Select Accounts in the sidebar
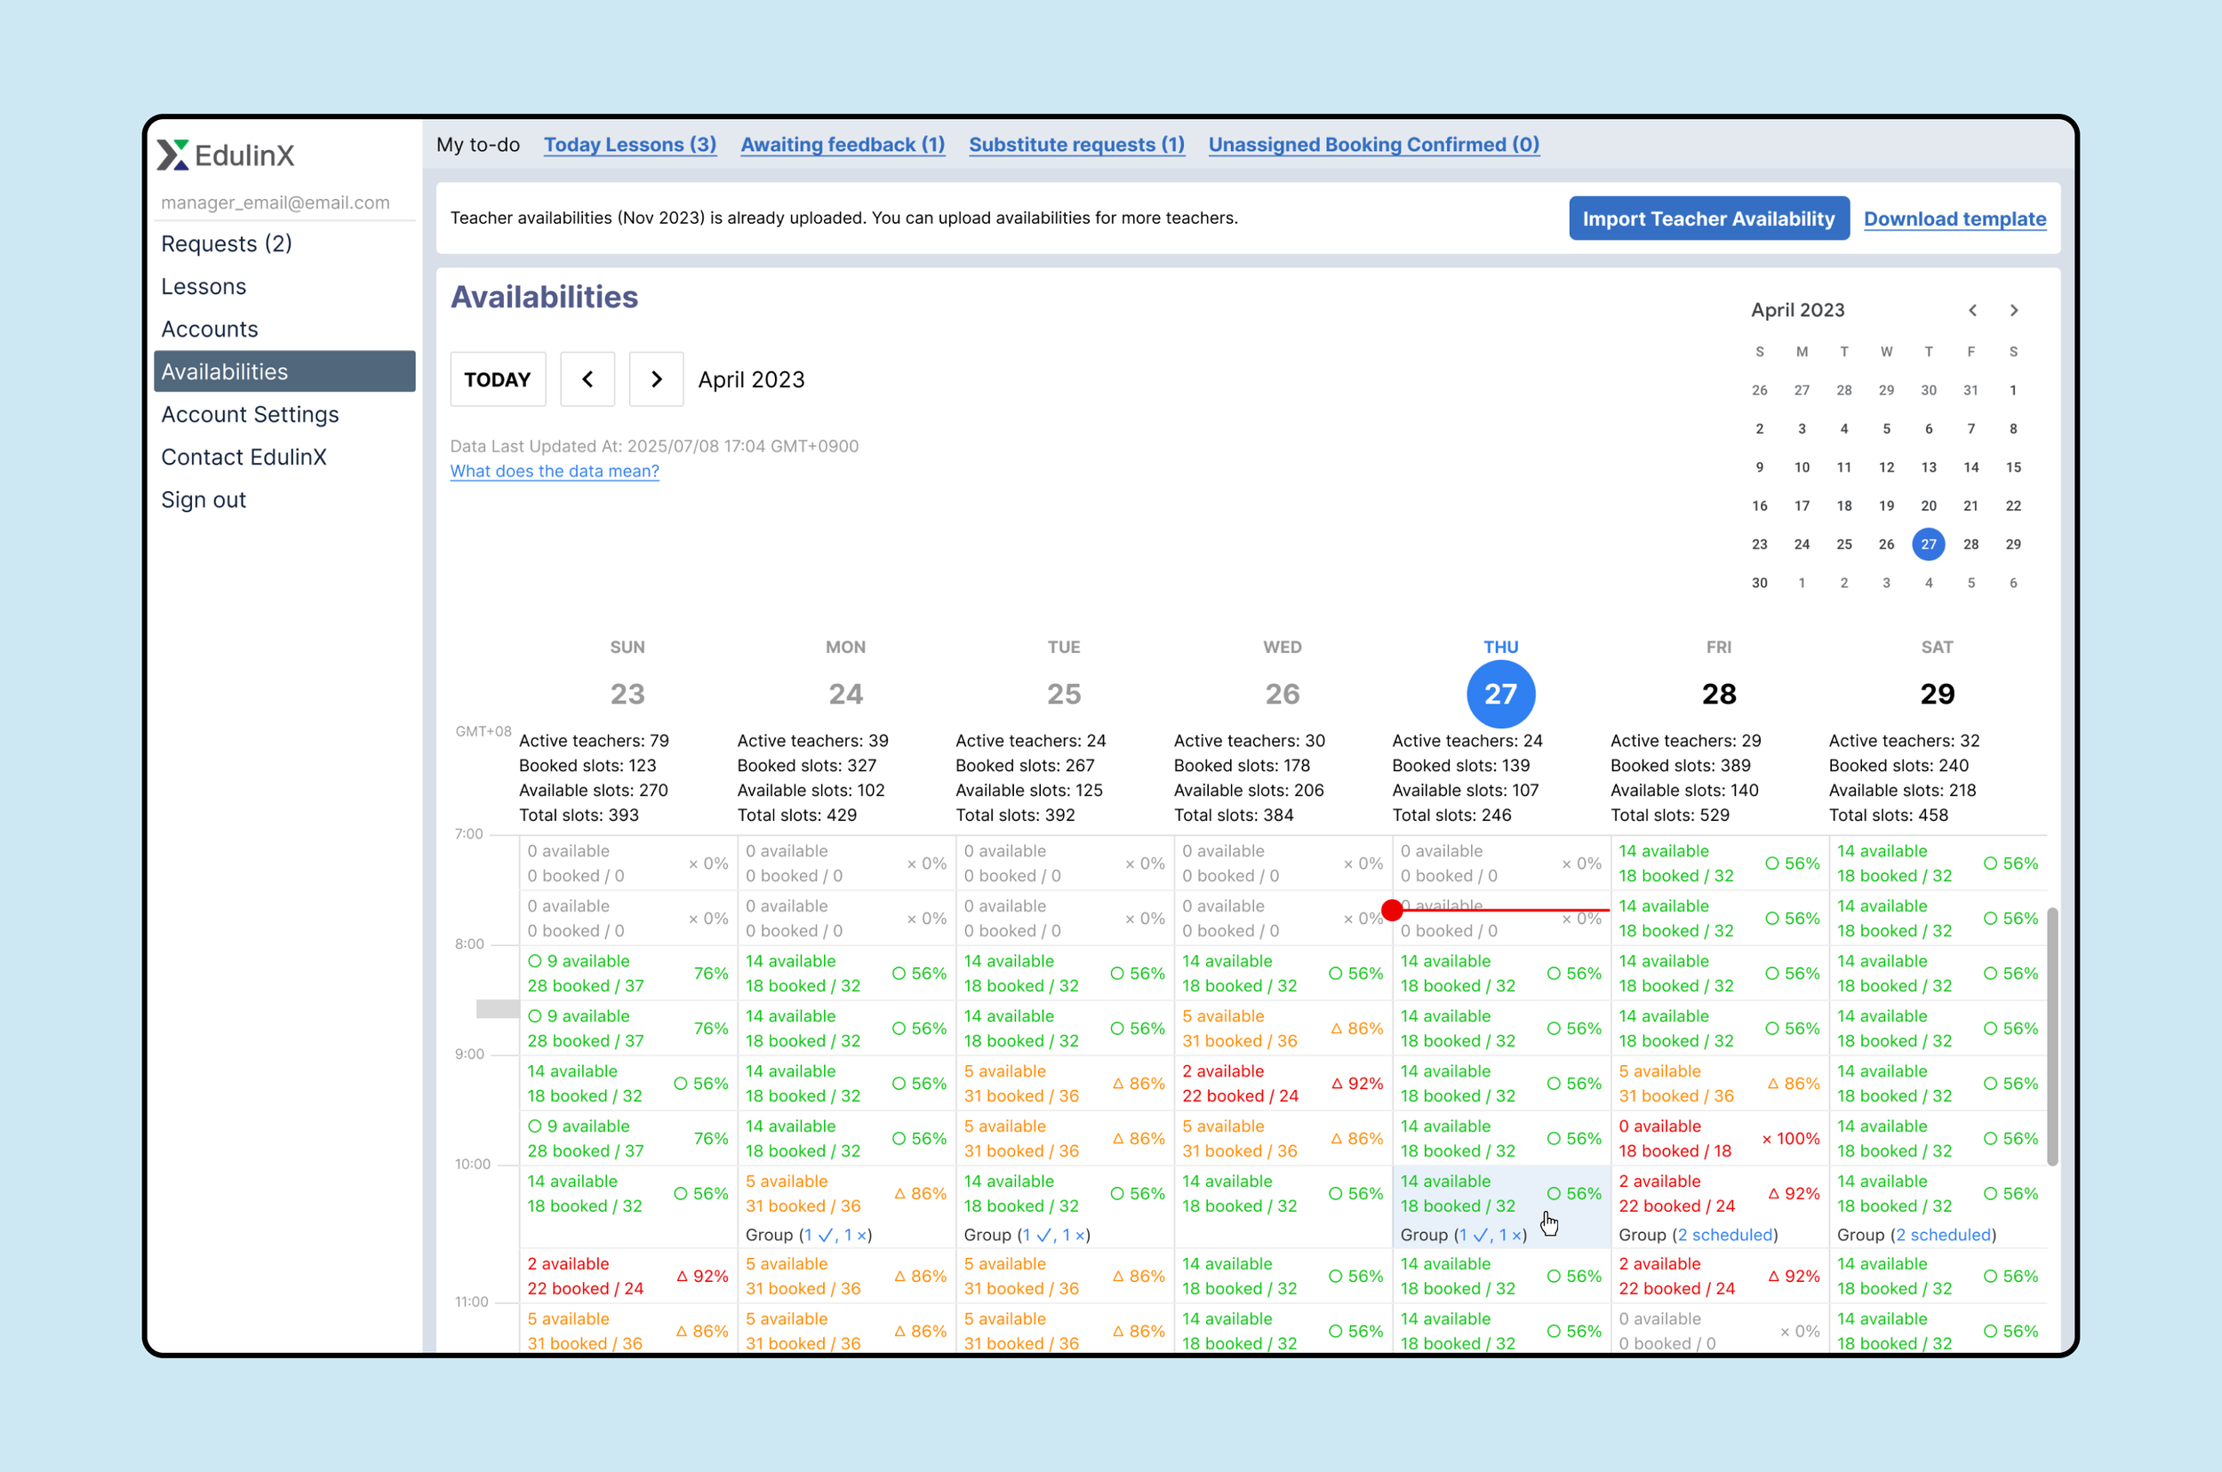The width and height of the screenshot is (2222, 1472). pyautogui.click(x=209, y=329)
